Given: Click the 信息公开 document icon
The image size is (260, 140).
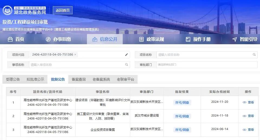Looking at the screenshot, I should point(95,39).
